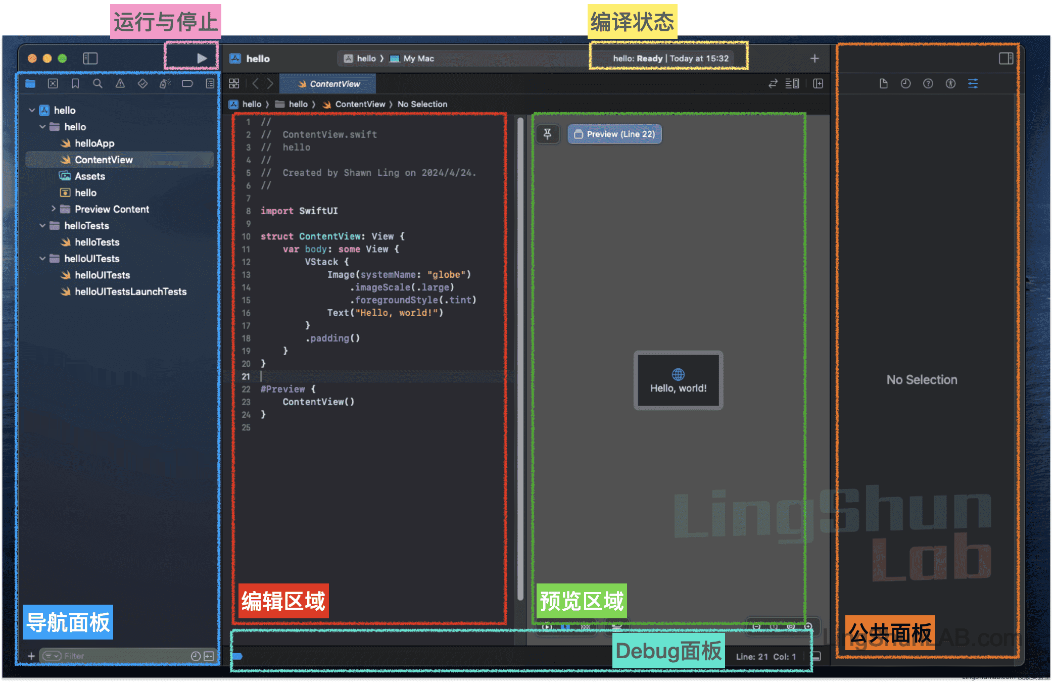Click the pin preview icon
Screen dimensions: 1056x686
(547, 134)
